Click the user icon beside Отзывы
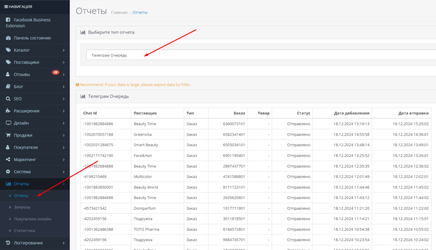The width and height of the screenshot is (436, 250). point(9,74)
